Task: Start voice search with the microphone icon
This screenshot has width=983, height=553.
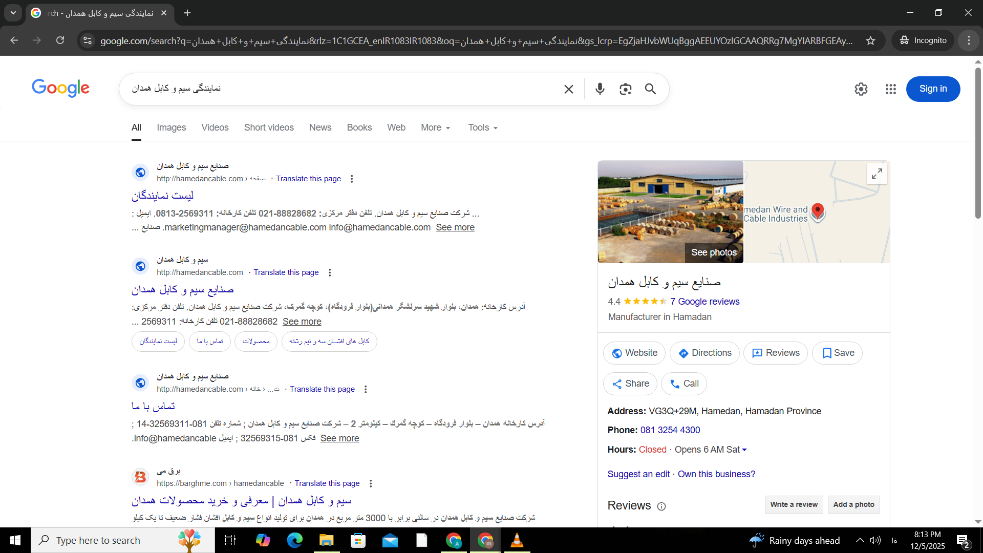Action: point(600,89)
